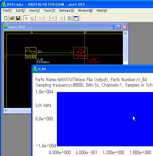The image size is (153, 156).
Task: Click the text annotation 'A' tool
Action: click(61, 18)
